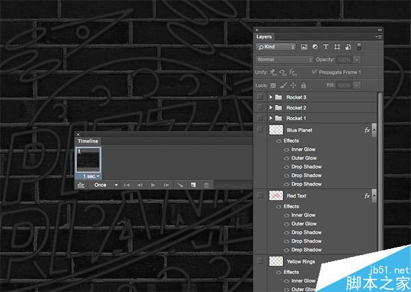Select the Rocket 2 group name

[x=296, y=108]
